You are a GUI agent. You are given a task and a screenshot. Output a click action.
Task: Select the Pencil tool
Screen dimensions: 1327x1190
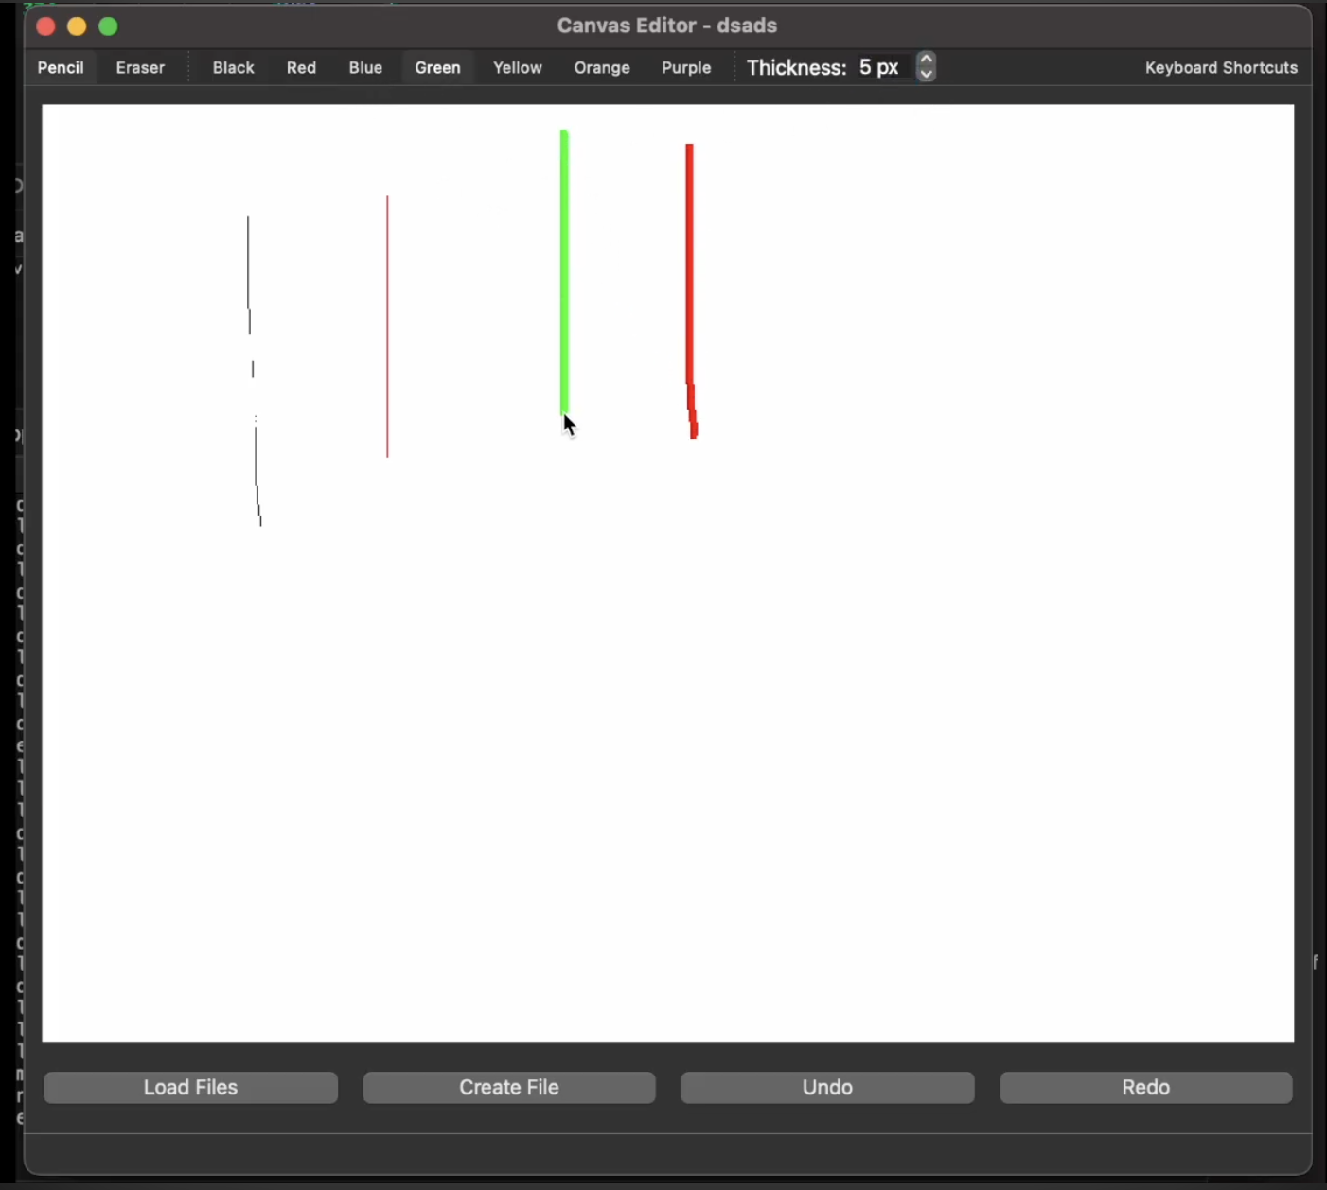coord(61,67)
